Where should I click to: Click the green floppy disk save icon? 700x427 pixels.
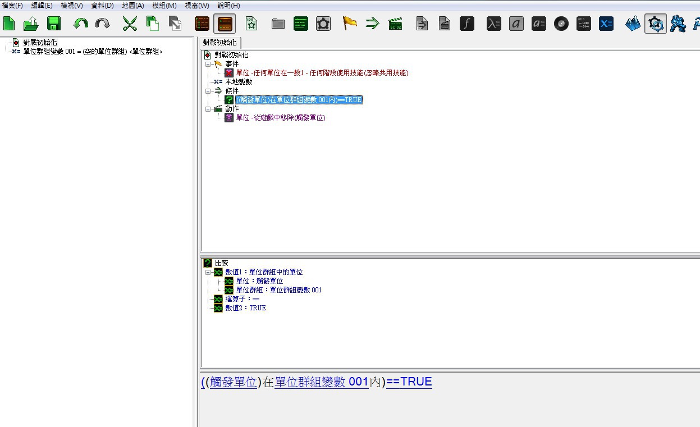[54, 24]
